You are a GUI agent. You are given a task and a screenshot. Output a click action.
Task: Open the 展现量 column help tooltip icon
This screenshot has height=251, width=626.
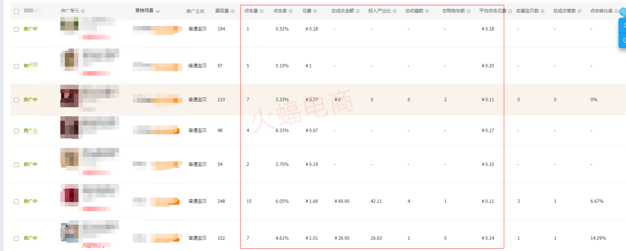coord(233,11)
